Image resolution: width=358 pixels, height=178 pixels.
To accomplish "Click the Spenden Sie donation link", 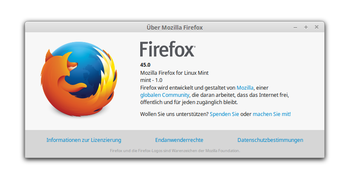I will tap(224, 114).
